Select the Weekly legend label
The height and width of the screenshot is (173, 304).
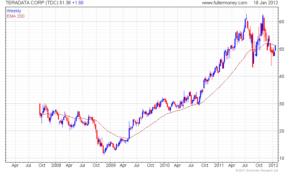[x=14, y=11]
